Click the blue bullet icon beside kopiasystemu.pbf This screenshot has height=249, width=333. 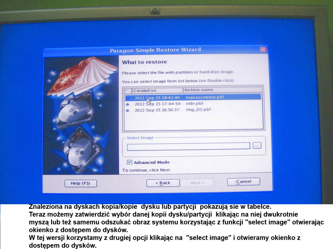127,98
